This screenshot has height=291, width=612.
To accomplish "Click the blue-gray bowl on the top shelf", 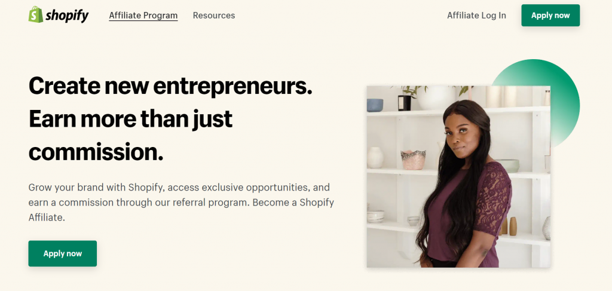I will [x=375, y=105].
